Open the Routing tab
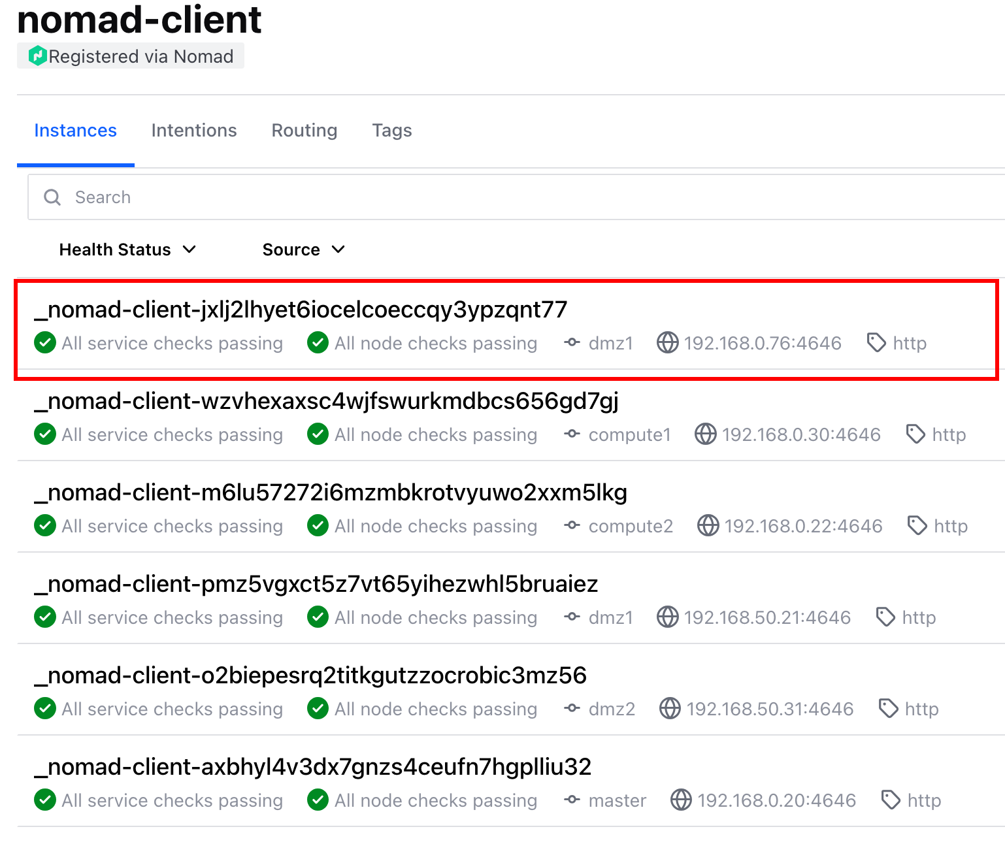 pos(305,131)
